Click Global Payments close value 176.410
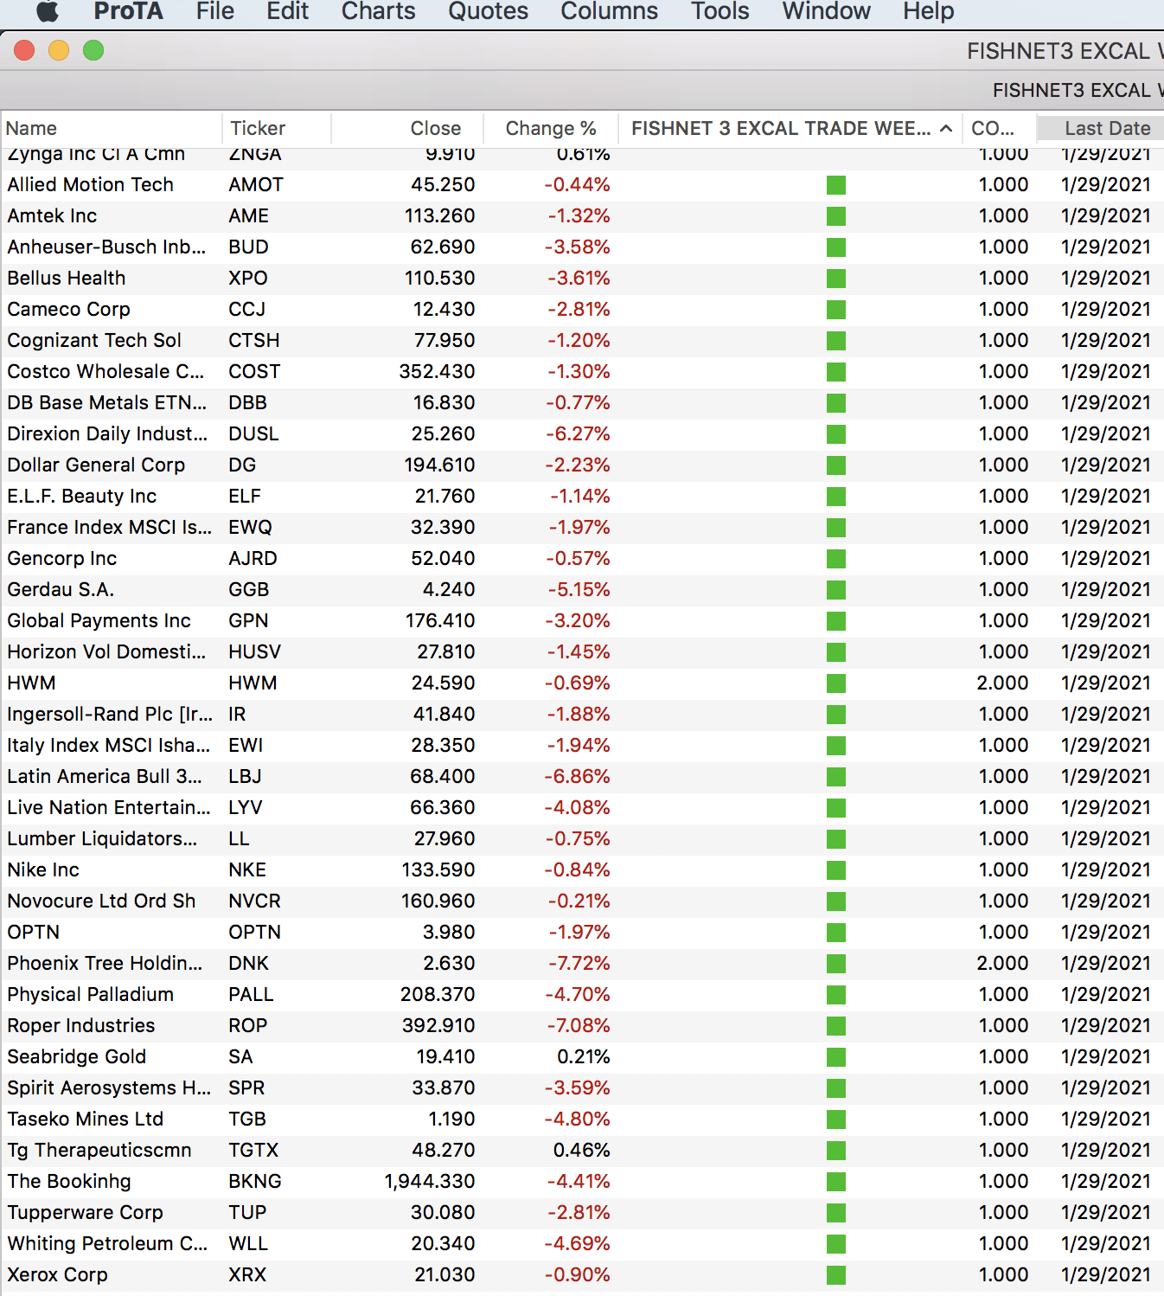 coord(440,621)
